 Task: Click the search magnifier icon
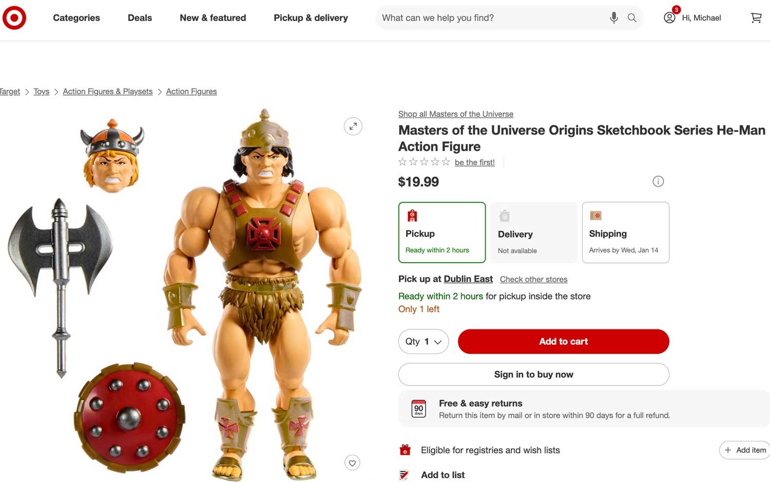click(632, 17)
